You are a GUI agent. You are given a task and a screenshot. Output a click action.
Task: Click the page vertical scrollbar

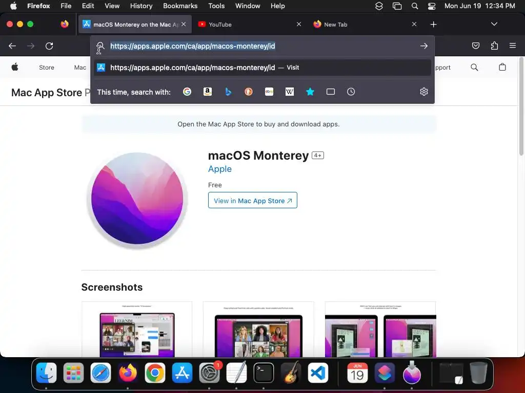pyautogui.click(x=521, y=107)
